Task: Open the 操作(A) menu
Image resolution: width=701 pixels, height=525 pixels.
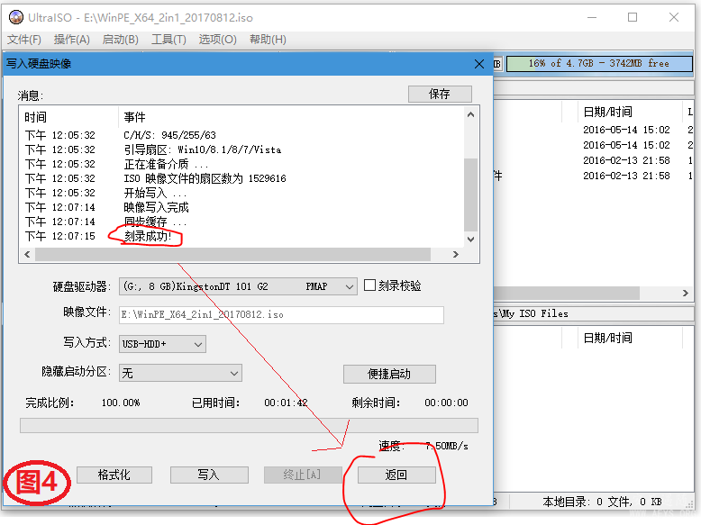Action: coord(71,40)
